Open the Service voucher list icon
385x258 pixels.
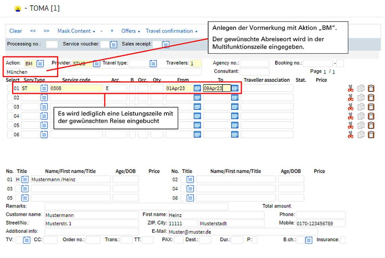[x=113, y=44]
